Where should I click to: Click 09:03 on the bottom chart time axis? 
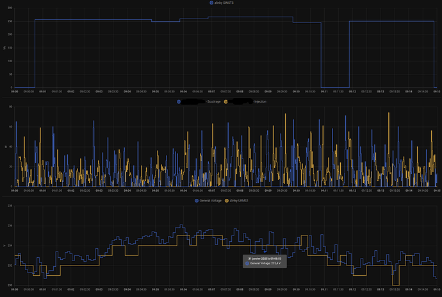coord(99,289)
